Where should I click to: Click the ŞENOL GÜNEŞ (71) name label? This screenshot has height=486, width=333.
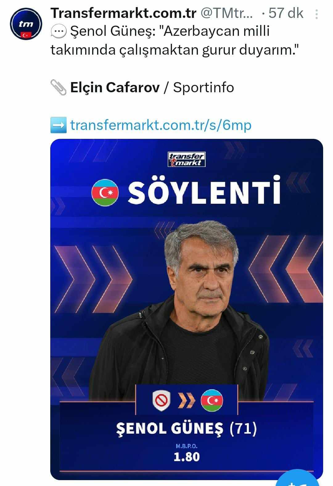point(186,429)
